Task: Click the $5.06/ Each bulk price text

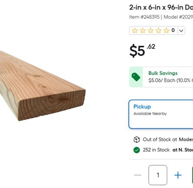Action: click(x=162, y=80)
